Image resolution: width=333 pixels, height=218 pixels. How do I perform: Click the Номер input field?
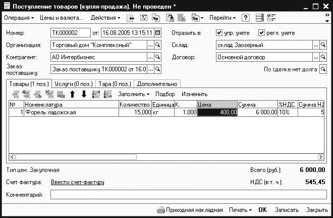(71, 33)
